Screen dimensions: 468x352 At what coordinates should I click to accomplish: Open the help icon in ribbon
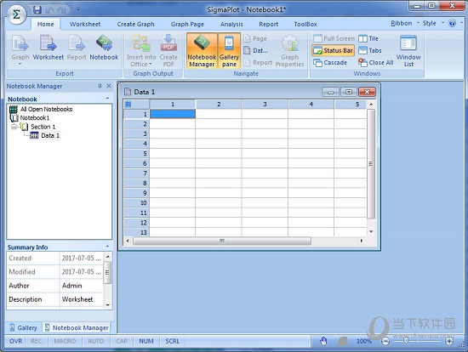click(452, 23)
